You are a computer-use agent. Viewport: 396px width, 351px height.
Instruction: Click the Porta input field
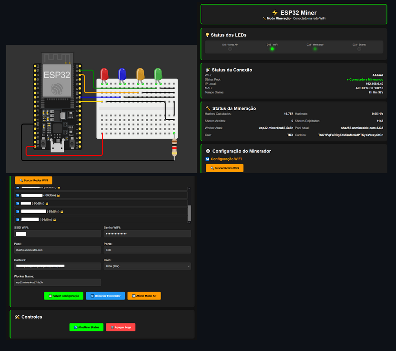pyautogui.click(x=147, y=250)
